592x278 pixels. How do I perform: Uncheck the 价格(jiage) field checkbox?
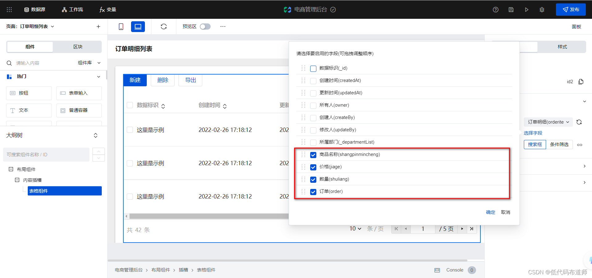(x=313, y=167)
